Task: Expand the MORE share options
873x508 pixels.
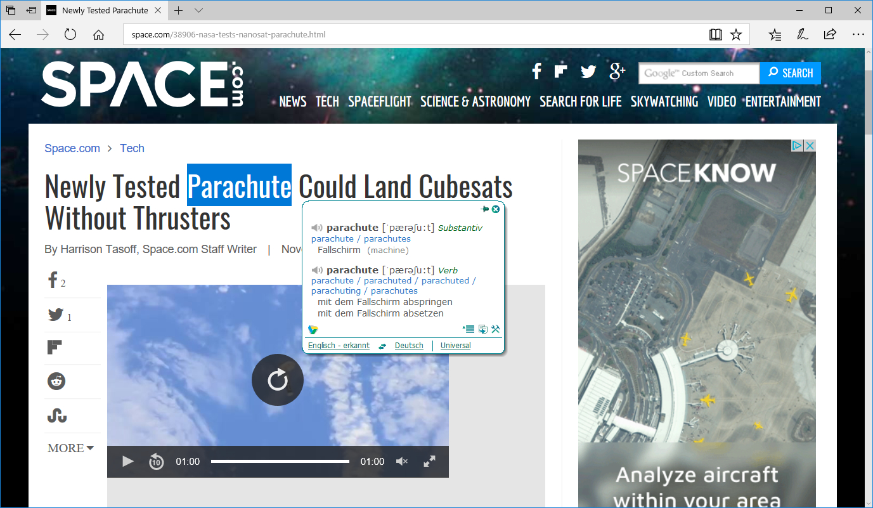Action: tap(70, 448)
